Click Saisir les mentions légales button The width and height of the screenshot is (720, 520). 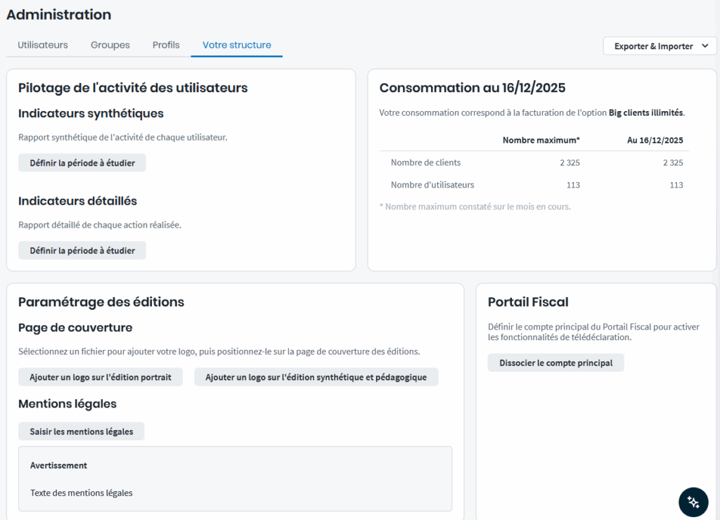coord(82,431)
